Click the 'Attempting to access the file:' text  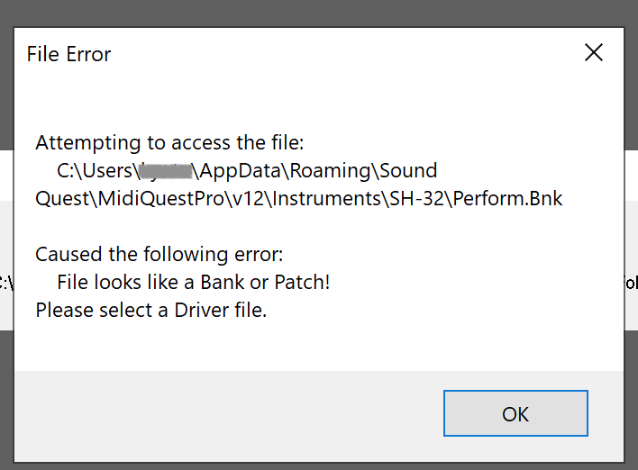[x=170, y=142]
